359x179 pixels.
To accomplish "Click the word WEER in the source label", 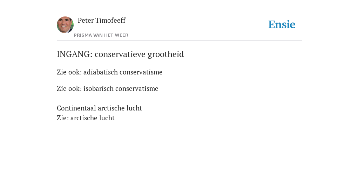I will point(122,35).
